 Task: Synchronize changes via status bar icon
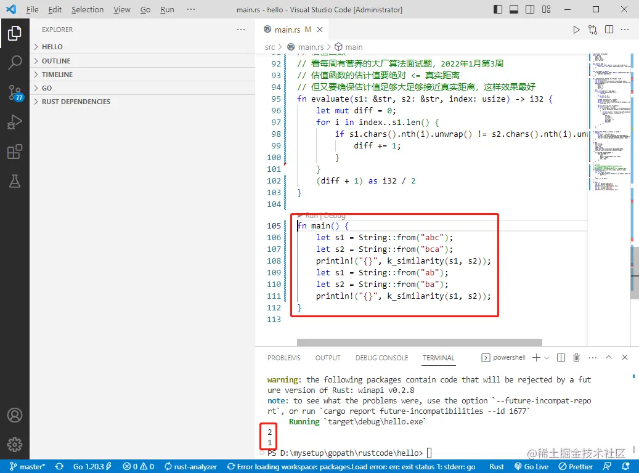point(60,466)
